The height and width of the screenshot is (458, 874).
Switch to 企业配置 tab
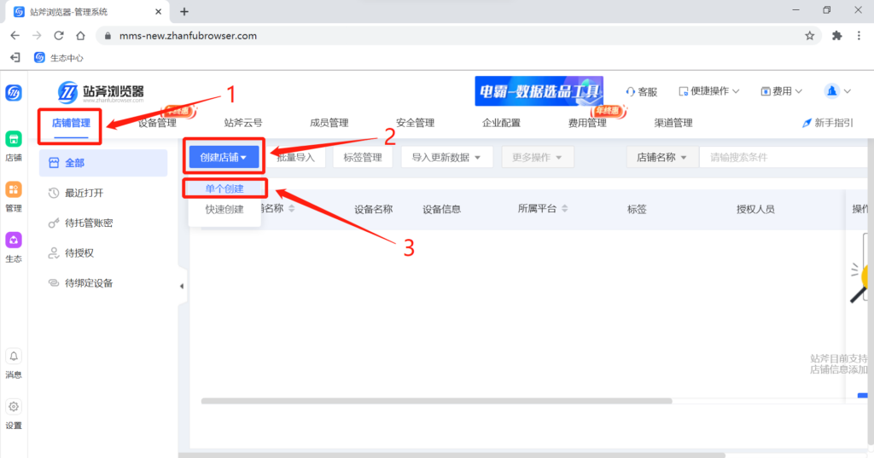tap(501, 123)
